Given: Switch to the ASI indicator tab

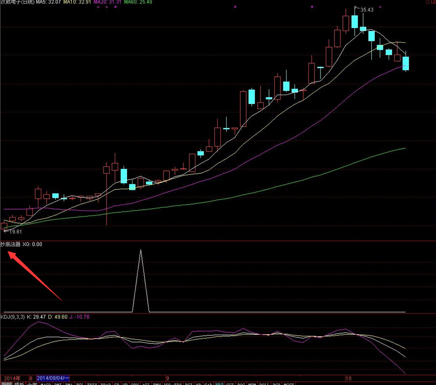Looking at the screenshot, I should pos(145,384).
